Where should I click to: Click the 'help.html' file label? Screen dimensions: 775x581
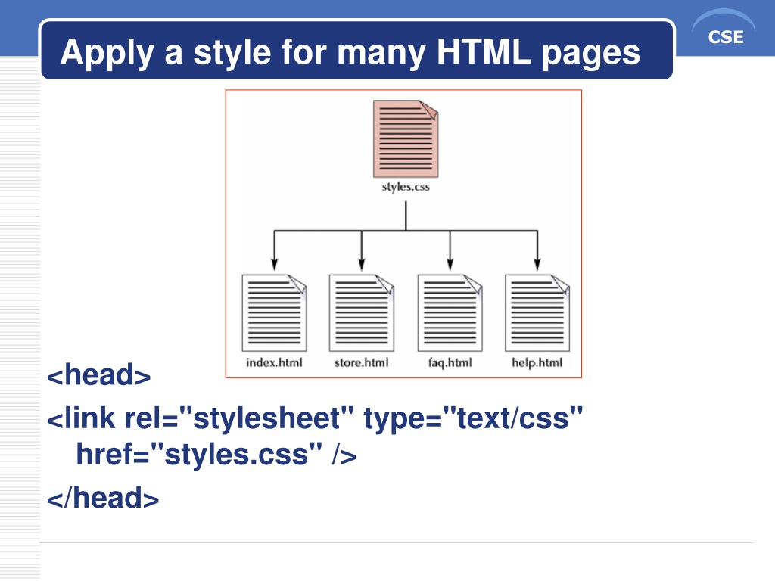coord(537,362)
